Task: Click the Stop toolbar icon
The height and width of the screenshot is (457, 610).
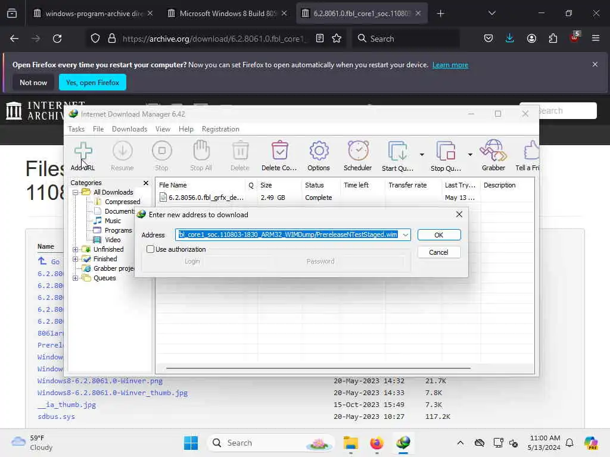Action: click(x=162, y=156)
